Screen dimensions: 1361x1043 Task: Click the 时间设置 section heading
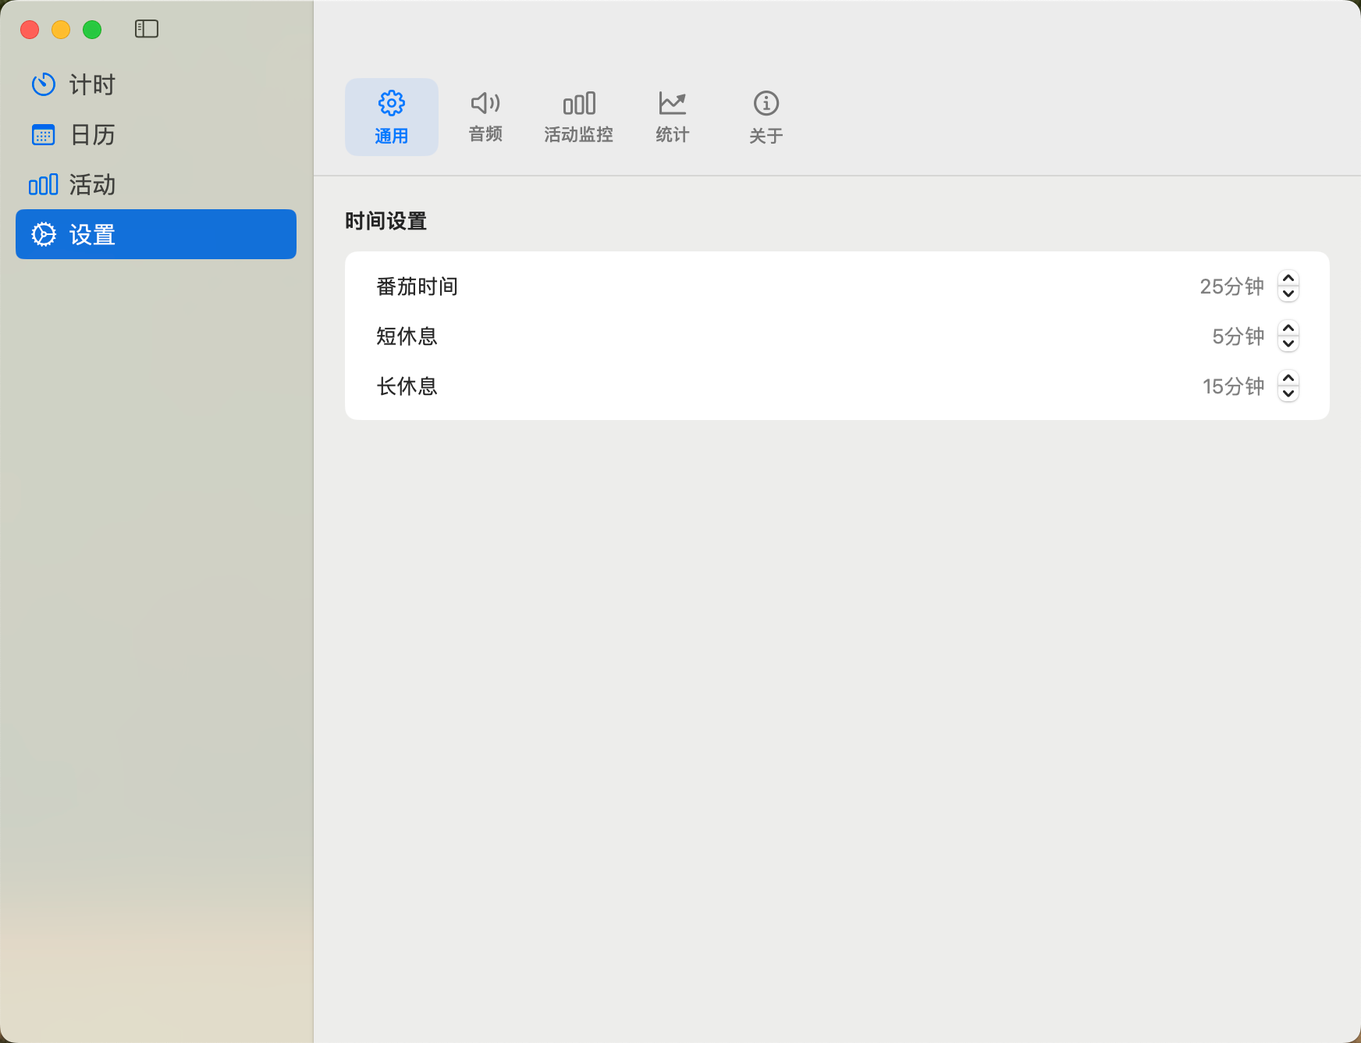click(386, 221)
